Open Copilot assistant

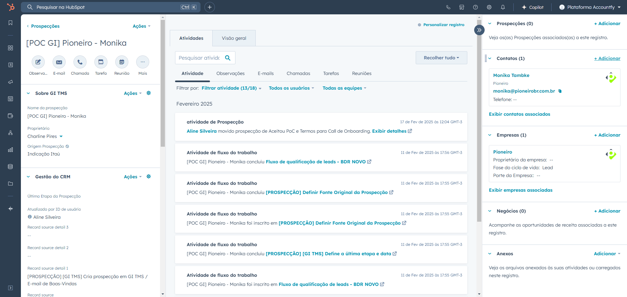[x=533, y=7]
